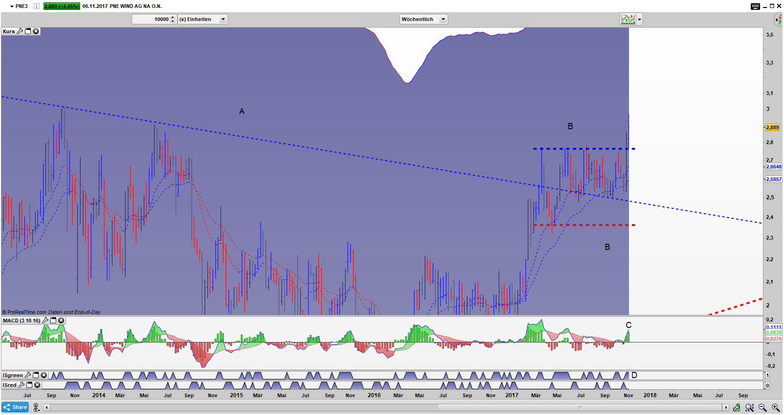Click the MACD 0,1111 value label

tap(774, 327)
